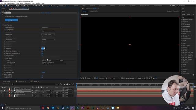This screenshot has height=110, width=196.
Task: Select the Rotation tool
Action: coord(14,6)
